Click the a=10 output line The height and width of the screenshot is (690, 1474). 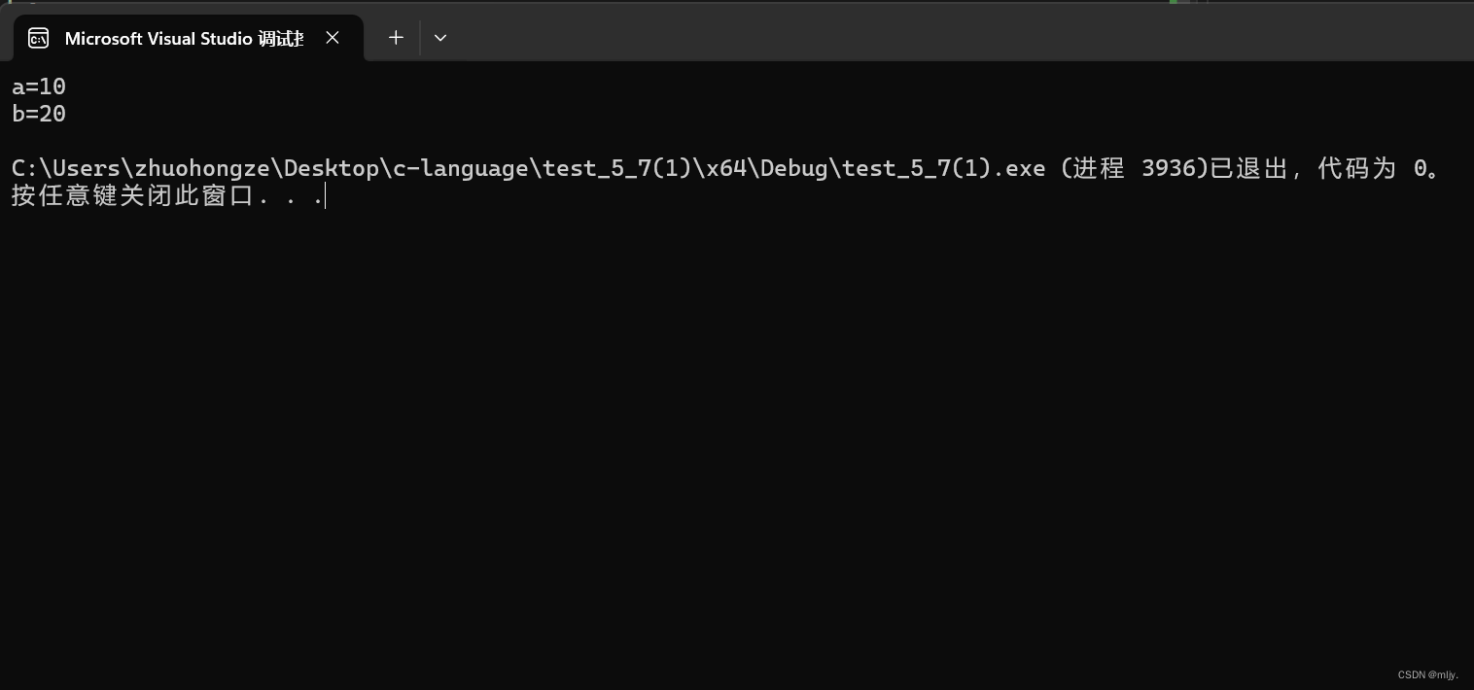coord(39,86)
